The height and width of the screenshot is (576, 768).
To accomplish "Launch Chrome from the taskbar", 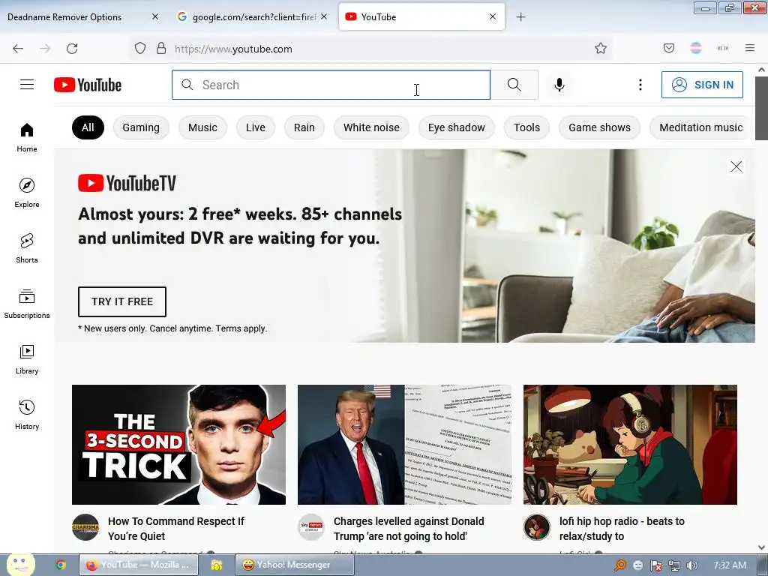I will (x=61, y=565).
